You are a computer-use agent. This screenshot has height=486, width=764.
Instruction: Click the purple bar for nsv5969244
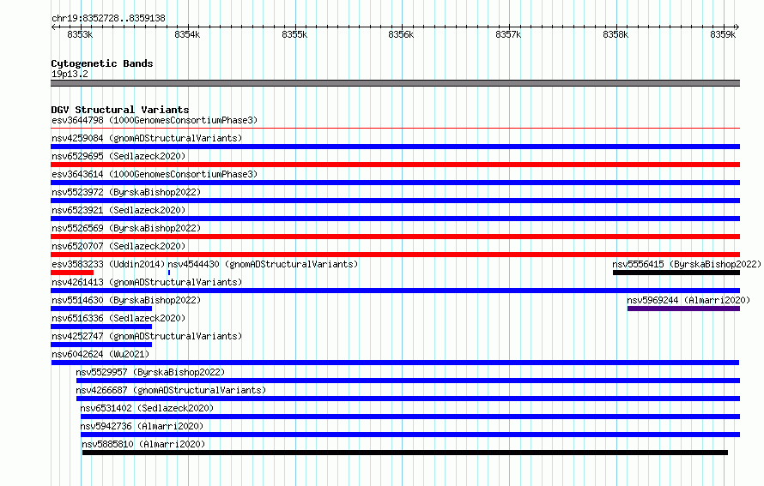683,309
